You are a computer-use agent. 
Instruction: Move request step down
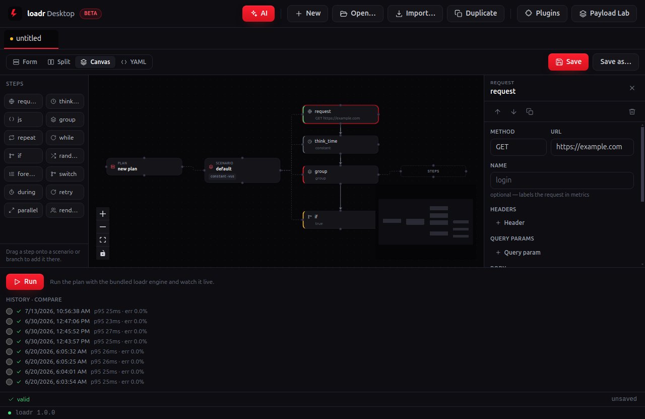[513, 111]
